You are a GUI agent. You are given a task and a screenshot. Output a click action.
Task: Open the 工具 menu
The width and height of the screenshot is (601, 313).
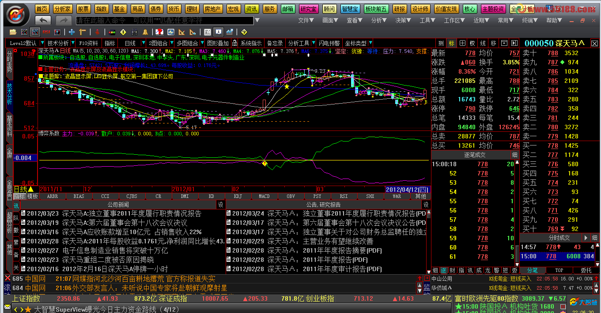point(427,20)
